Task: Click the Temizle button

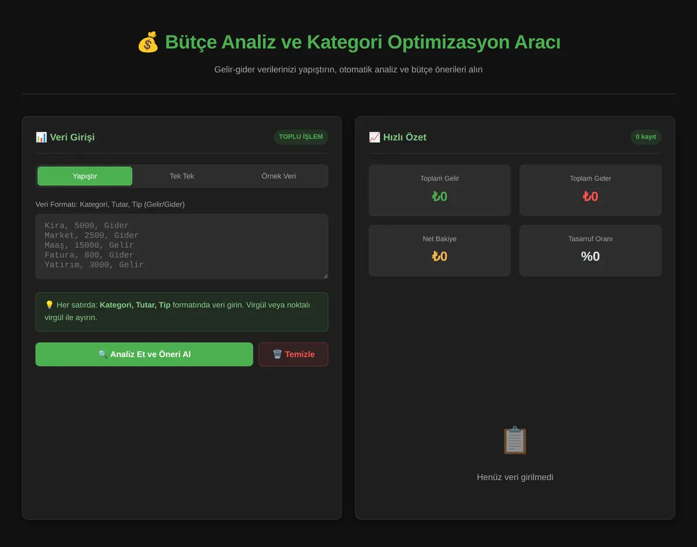Action: pos(293,354)
